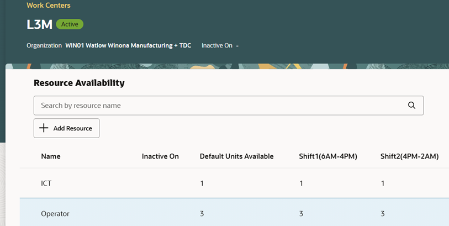The height and width of the screenshot is (226, 449).
Task: Select the ICT resource row name
Action: [x=46, y=183]
